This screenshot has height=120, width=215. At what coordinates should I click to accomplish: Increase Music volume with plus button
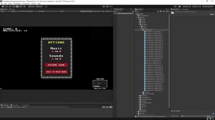click(60, 51)
